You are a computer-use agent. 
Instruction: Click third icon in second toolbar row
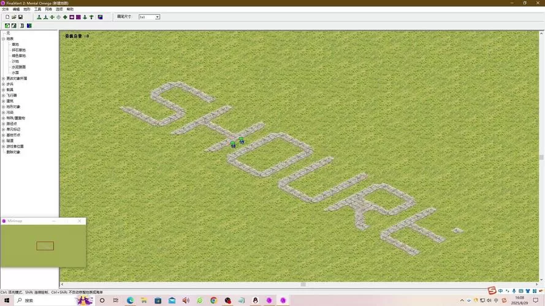click(x=22, y=26)
